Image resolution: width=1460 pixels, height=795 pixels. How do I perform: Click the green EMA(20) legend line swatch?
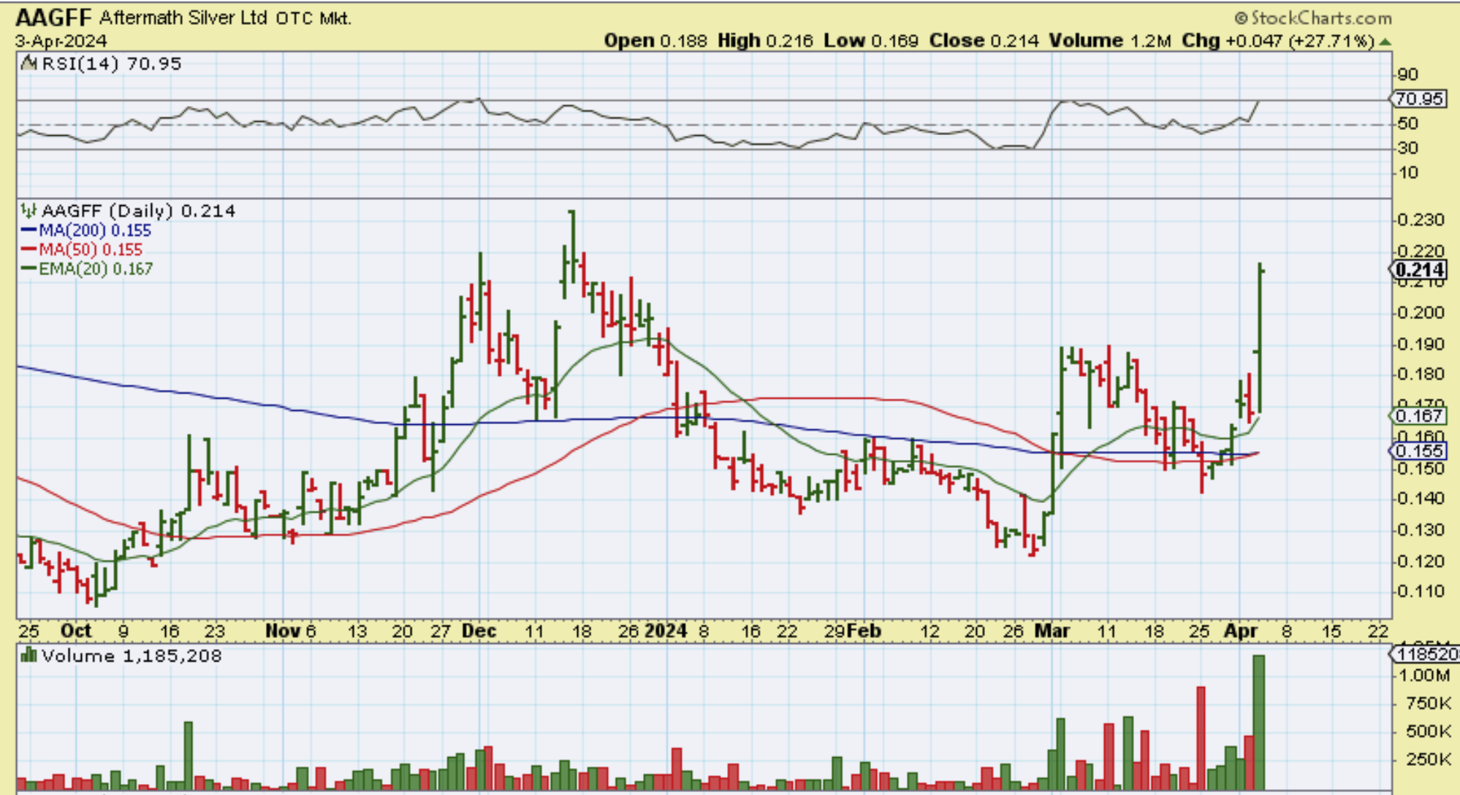[28, 269]
